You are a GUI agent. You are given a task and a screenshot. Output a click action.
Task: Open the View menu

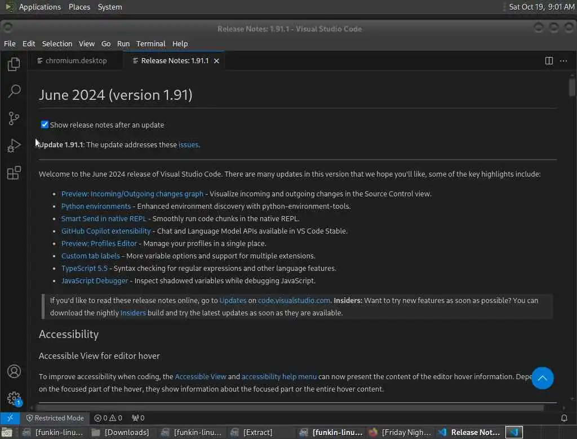pyautogui.click(x=86, y=43)
